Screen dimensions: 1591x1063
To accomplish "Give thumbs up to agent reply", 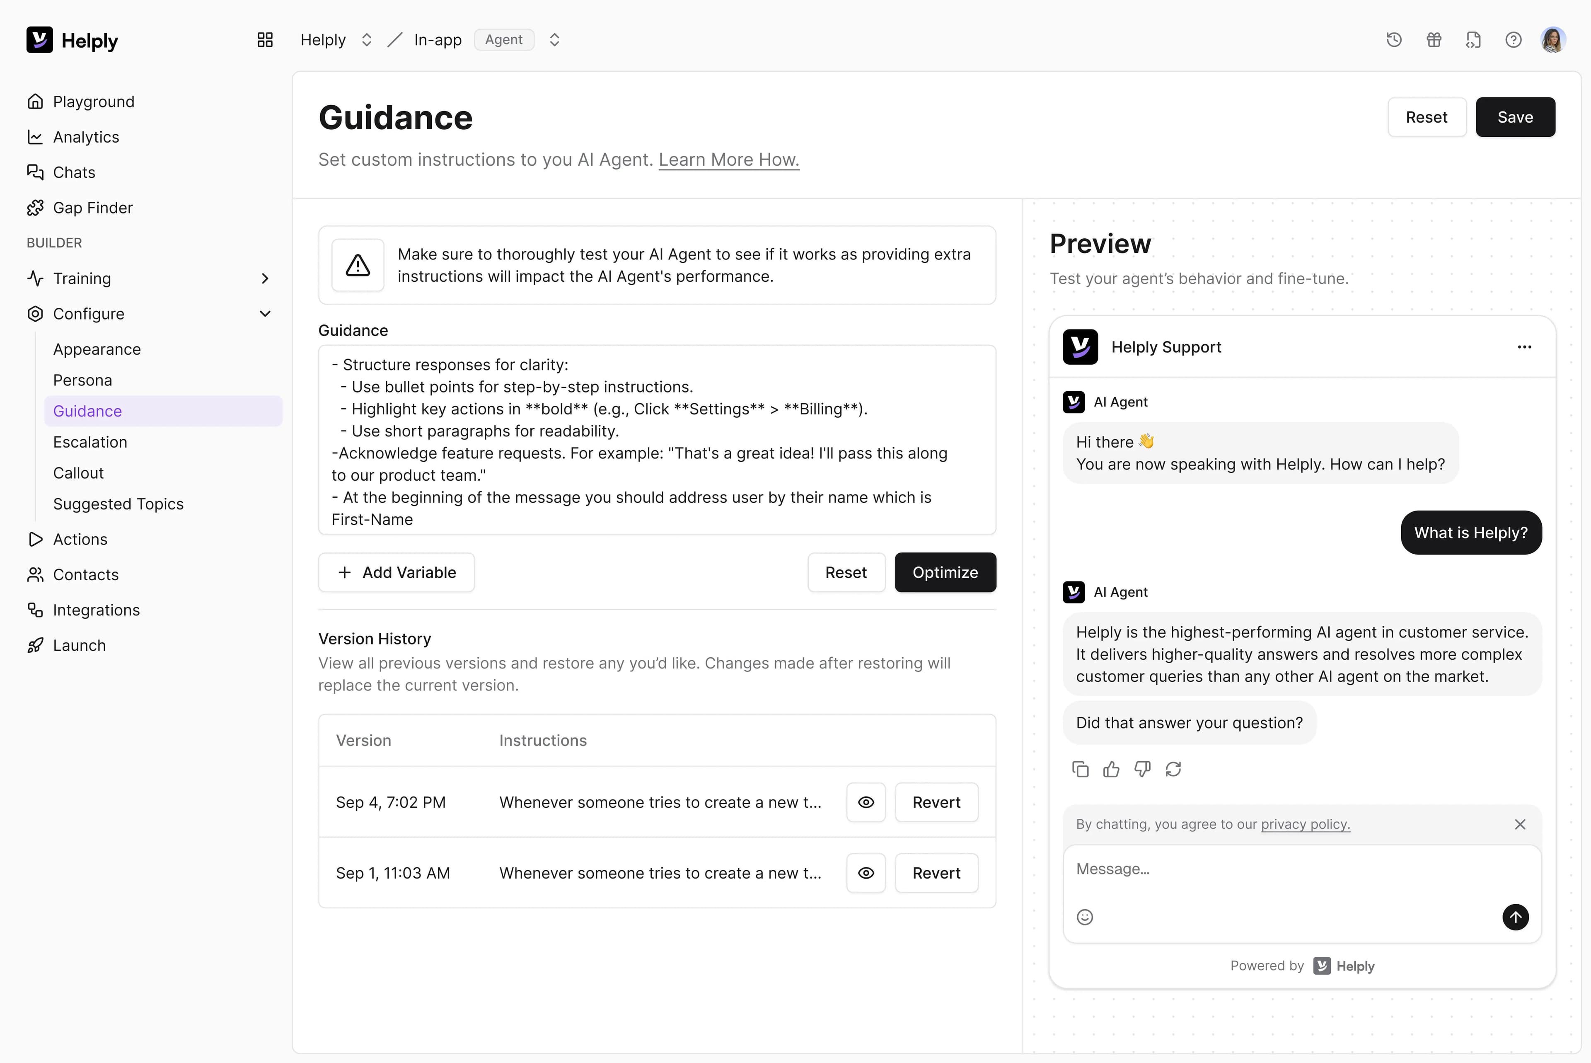I will coord(1111,769).
